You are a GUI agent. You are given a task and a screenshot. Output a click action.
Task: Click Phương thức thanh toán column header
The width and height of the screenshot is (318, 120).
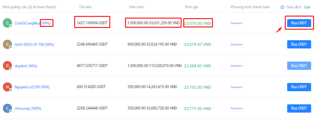click(x=250, y=7)
